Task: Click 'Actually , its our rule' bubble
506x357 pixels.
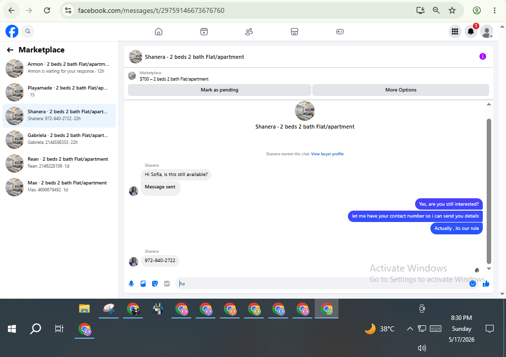Action: pyautogui.click(x=457, y=228)
